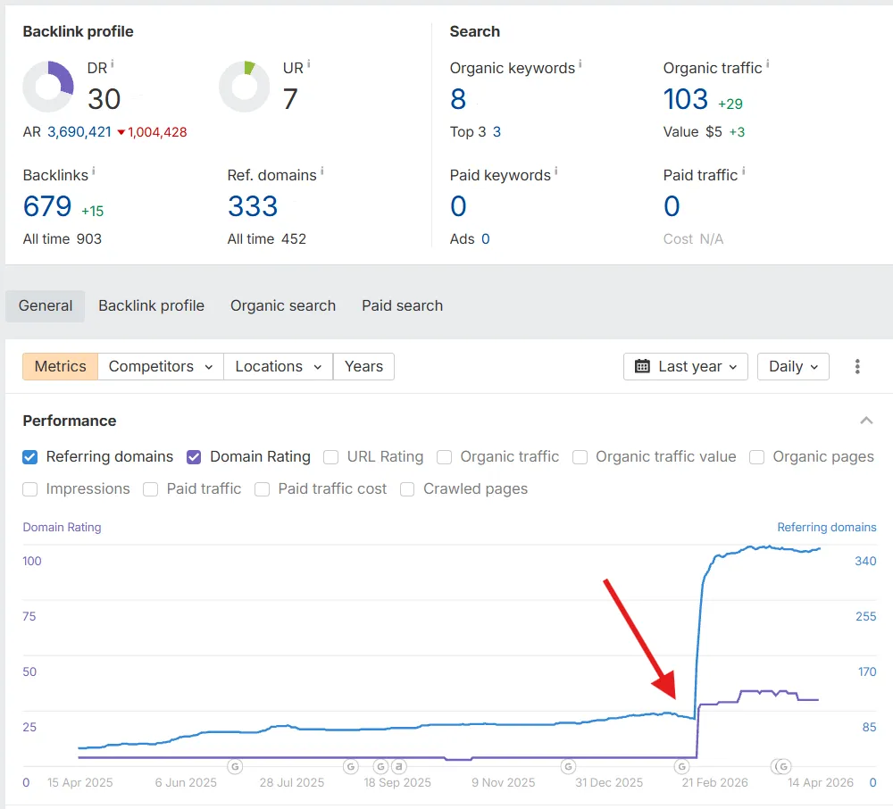The height and width of the screenshot is (809, 893).
Task: Click the info icon next to DR
Action: click(113, 64)
